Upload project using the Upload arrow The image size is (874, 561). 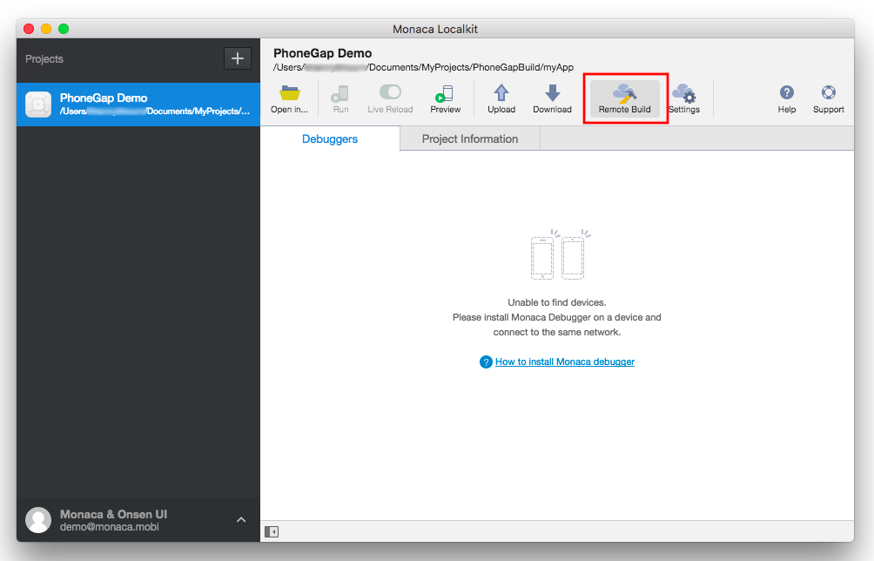(x=501, y=94)
